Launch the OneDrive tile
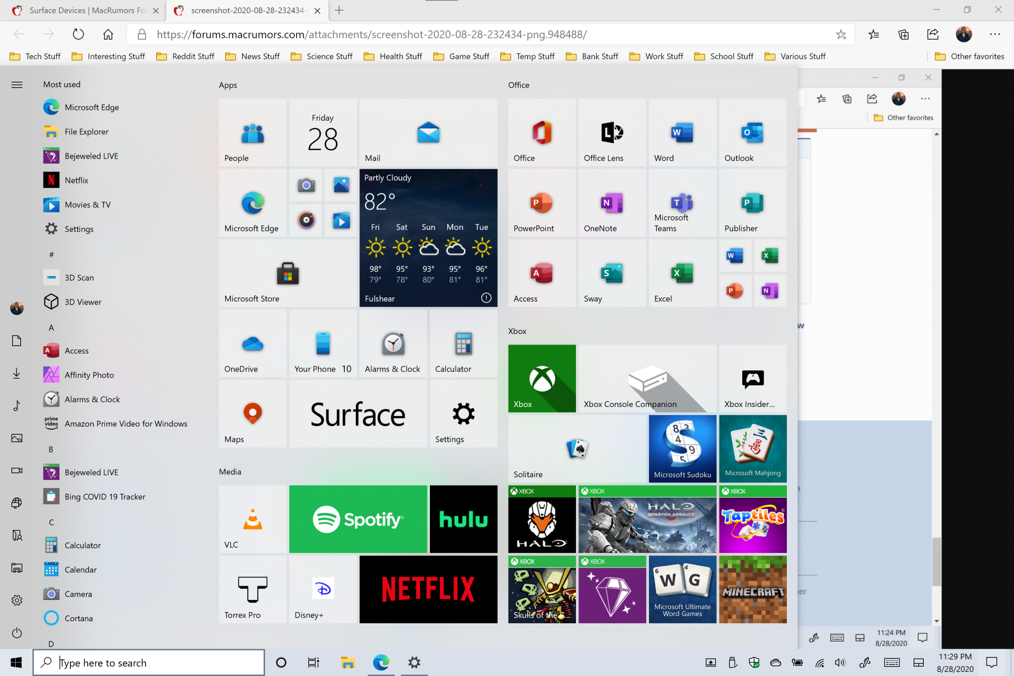1014x676 pixels. 252,343
